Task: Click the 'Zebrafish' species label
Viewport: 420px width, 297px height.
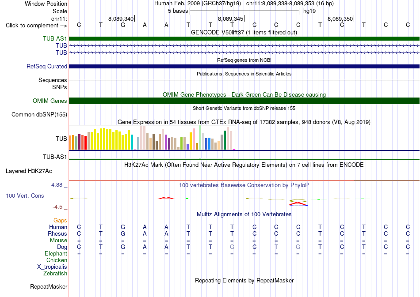Action: click(x=55, y=274)
